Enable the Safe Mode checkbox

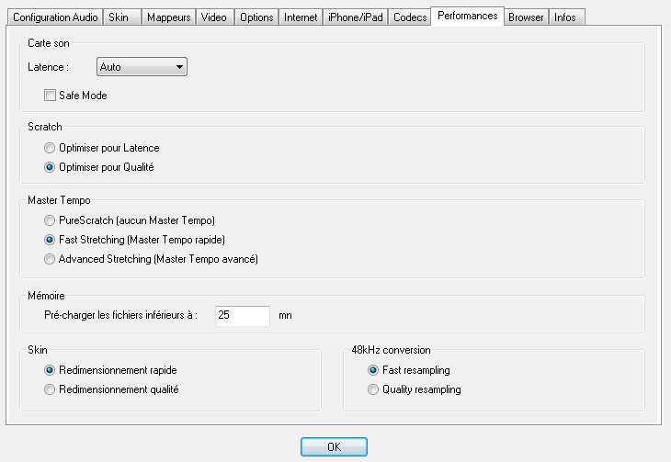(50, 95)
